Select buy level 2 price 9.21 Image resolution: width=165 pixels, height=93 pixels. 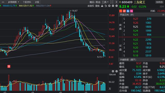point(136,44)
